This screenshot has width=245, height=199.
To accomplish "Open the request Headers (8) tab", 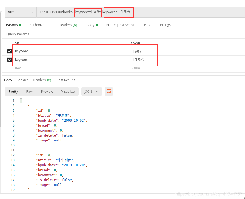I will (x=68, y=25).
